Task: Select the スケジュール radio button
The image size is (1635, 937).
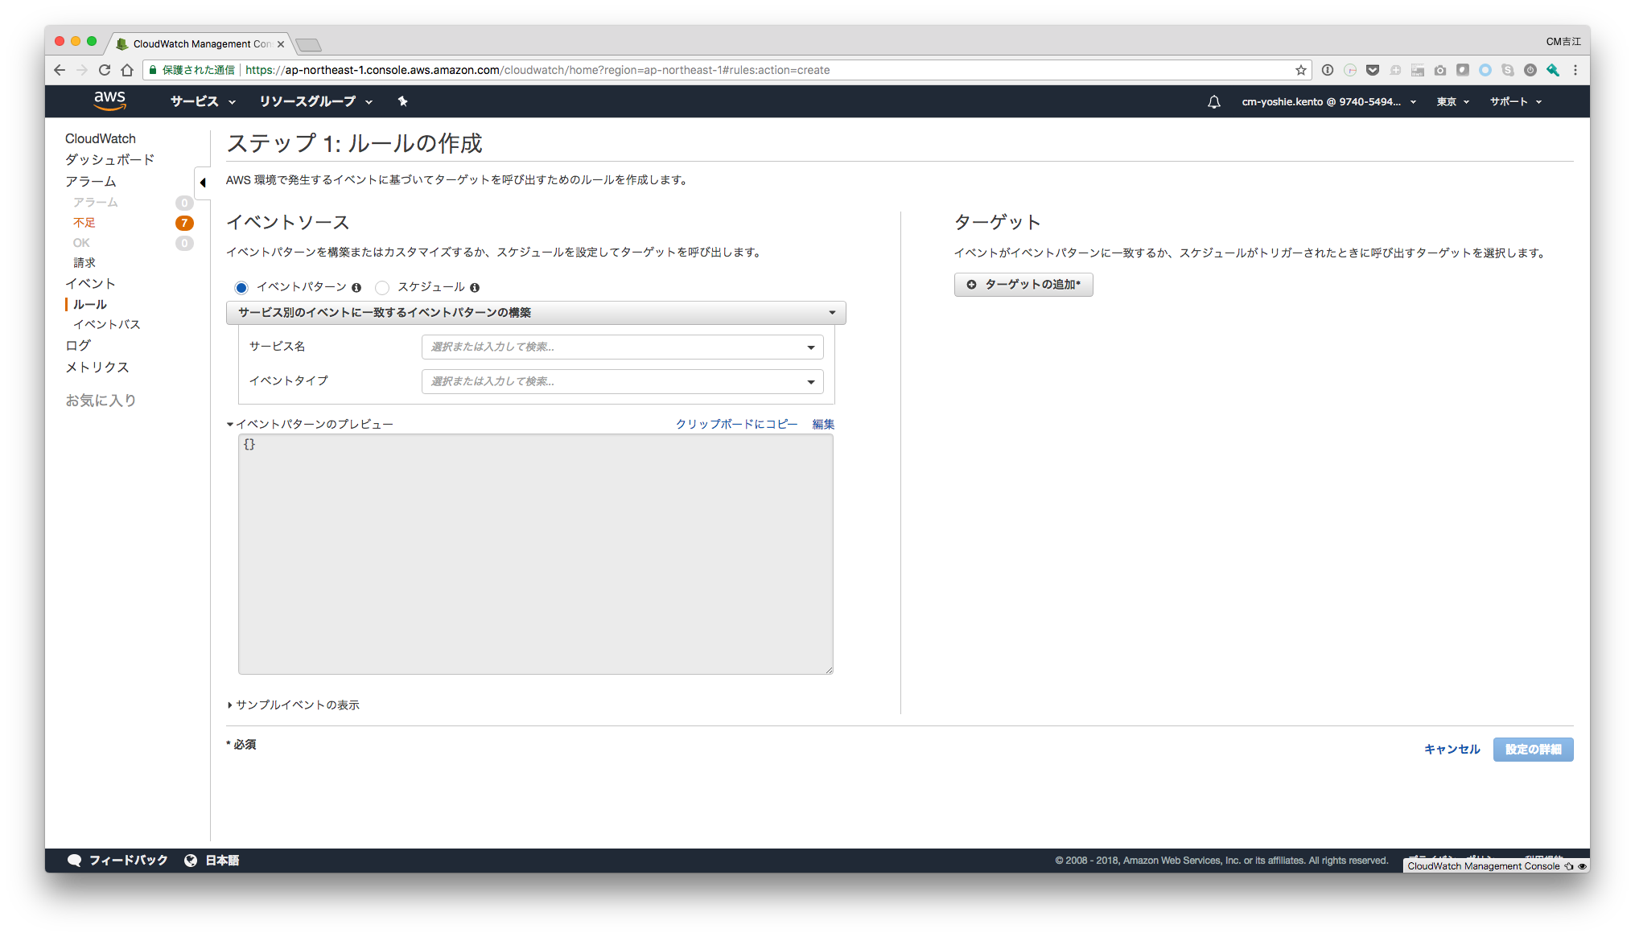Action: tap(382, 287)
